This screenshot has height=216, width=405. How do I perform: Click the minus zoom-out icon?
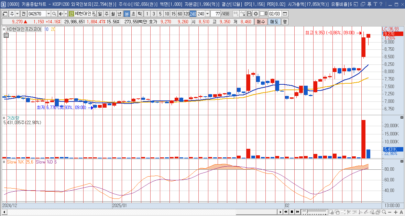(390, 212)
